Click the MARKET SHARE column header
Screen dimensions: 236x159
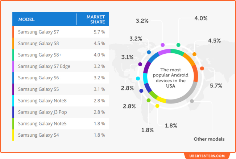point(96,19)
